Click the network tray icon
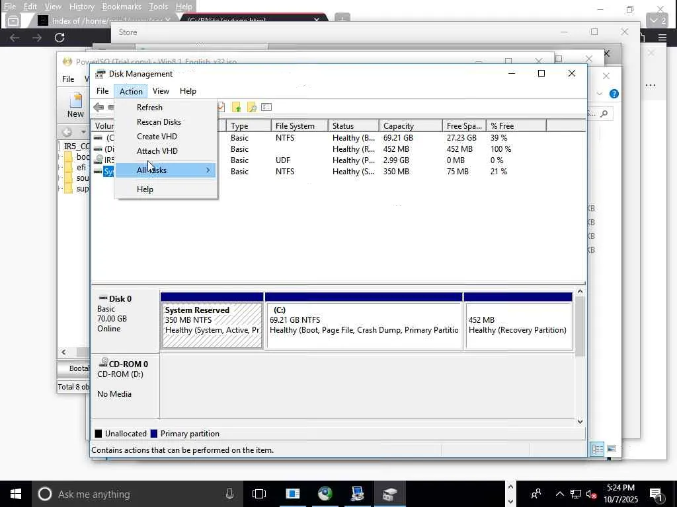The width and height of the screenshot is (677, 507). [x=576, y=494]
